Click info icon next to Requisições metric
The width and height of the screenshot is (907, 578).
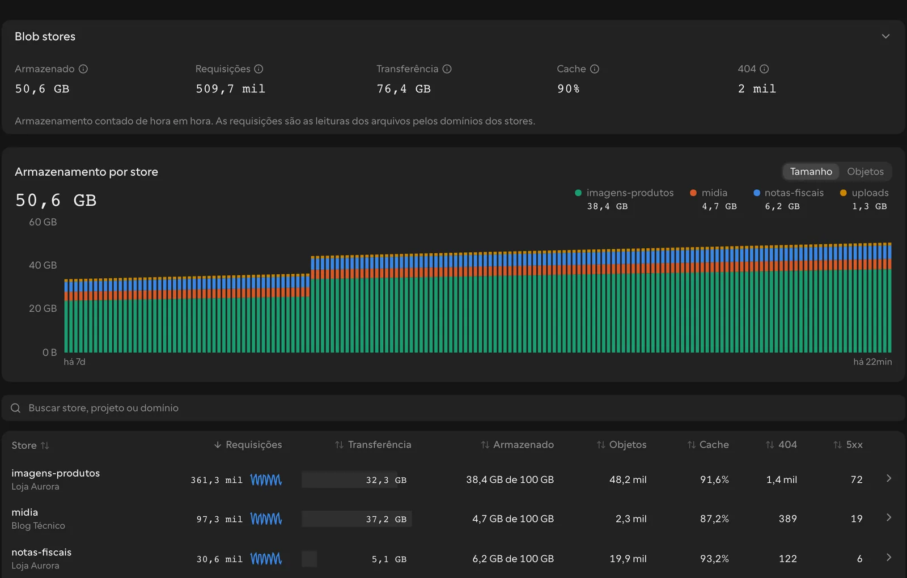258,69
